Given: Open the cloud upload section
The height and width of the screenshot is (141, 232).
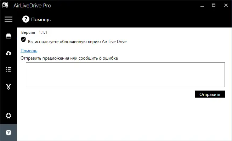Looking at the screenshot, I should [9, 53].
